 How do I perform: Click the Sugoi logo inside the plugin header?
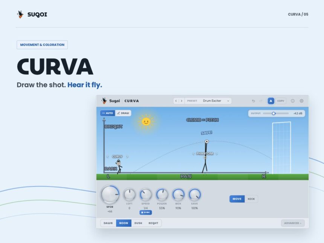[104, 101]
